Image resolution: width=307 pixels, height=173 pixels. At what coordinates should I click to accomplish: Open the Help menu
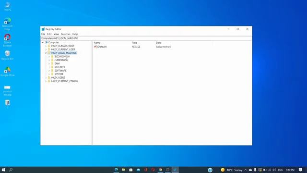click(x=75, y=34)
